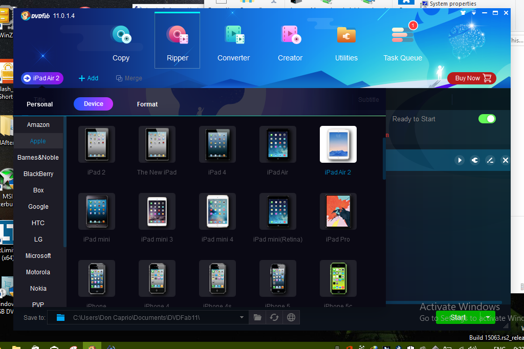Image resolution: width=524 pixels, height=349 pixels.
Task: Open the skin shirt icon in title bar
Action: (463, 13)
